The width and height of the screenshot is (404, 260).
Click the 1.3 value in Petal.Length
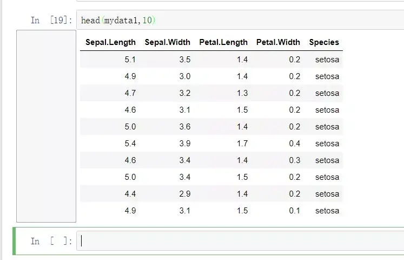[242, 93]
